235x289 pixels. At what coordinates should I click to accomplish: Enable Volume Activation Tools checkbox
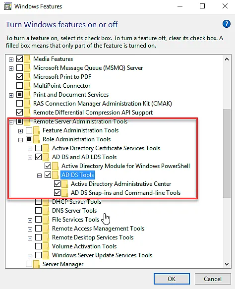click(38, 246)
